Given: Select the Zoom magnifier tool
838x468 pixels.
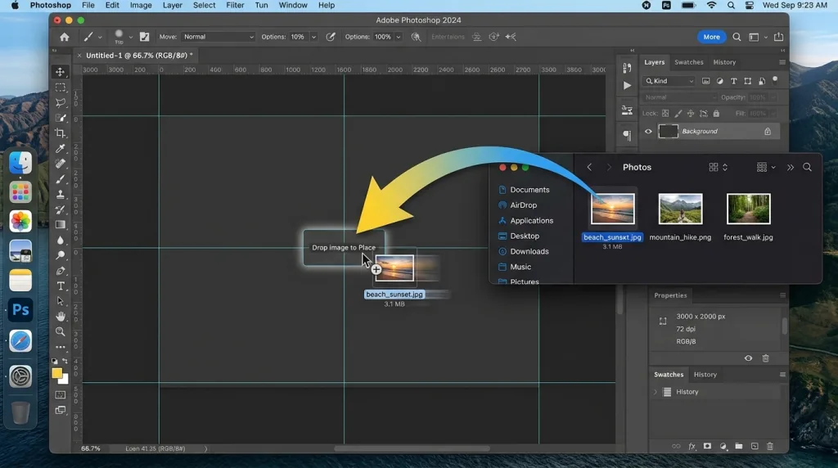Looking at the screenshot, I should 61,331.
